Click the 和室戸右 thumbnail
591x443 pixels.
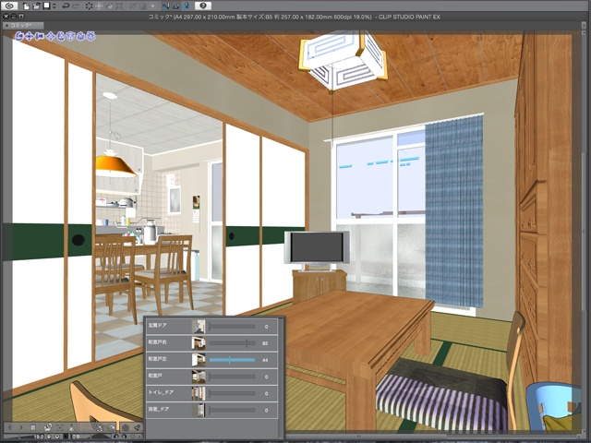pyautogui.click(x=199, y=343)
